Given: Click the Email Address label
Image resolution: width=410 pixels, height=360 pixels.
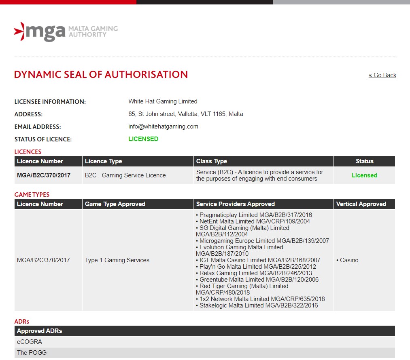Looking at the screenshot, I should [x=38, y=127].
